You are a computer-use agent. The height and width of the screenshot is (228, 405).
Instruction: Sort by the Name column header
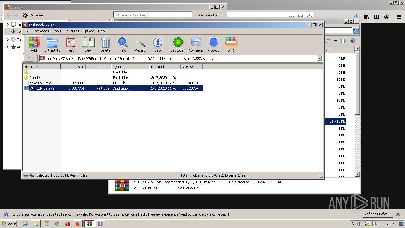point(41,67)
